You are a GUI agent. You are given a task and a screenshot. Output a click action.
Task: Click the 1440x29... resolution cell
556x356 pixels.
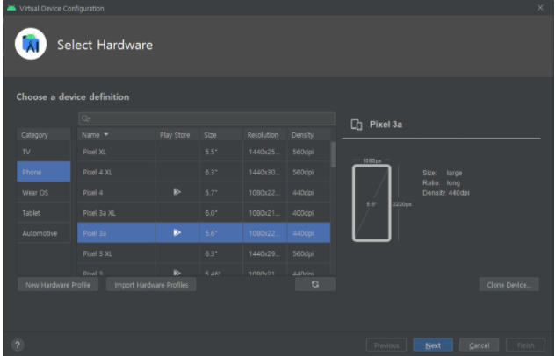click(264, 253)
